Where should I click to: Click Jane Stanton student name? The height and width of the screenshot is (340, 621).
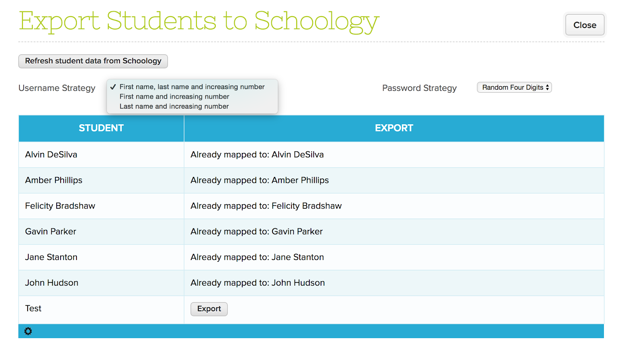51,257
